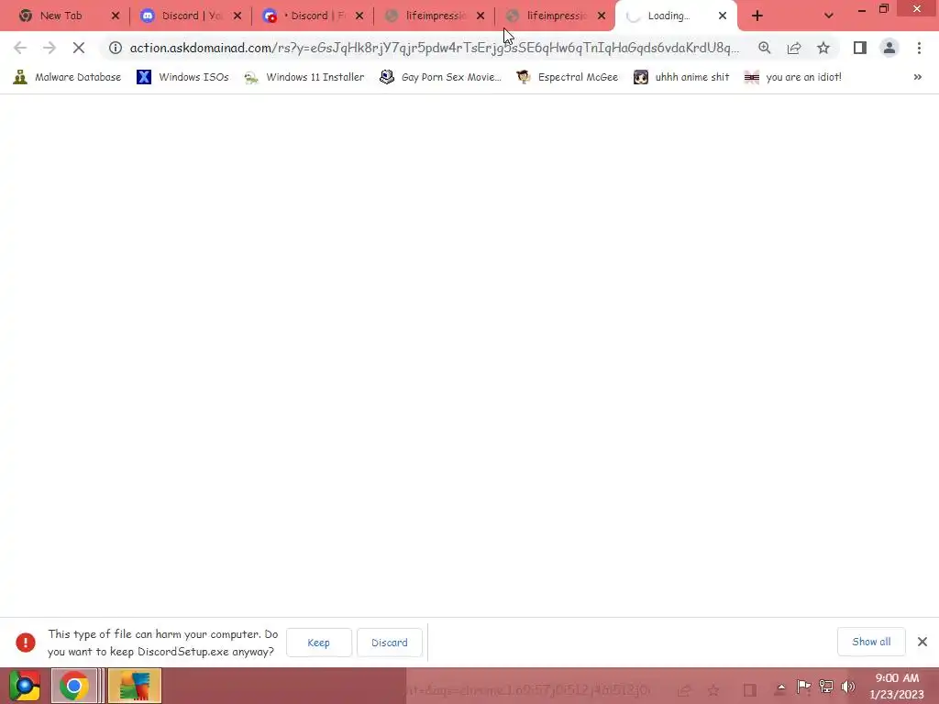This screenshot has height=704, width=939.
Task: Toggle the side panel icon
Action: point(860,48)
